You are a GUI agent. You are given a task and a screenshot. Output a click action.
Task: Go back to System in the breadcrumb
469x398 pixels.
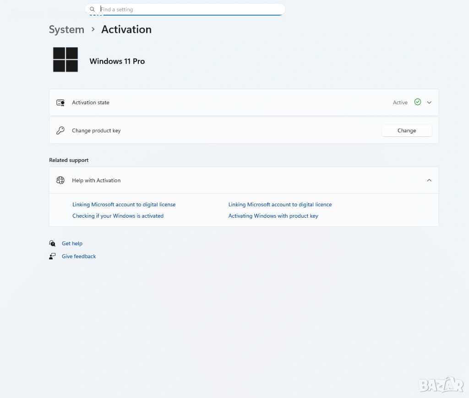66,29
